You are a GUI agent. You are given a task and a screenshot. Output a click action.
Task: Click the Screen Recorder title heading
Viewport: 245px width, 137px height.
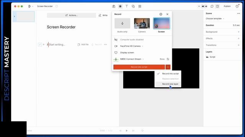tap(61, 27)
